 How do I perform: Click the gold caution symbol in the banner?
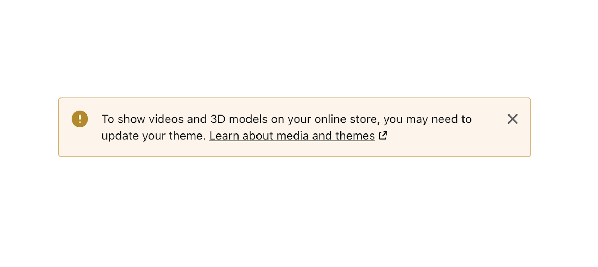point(80,119)
